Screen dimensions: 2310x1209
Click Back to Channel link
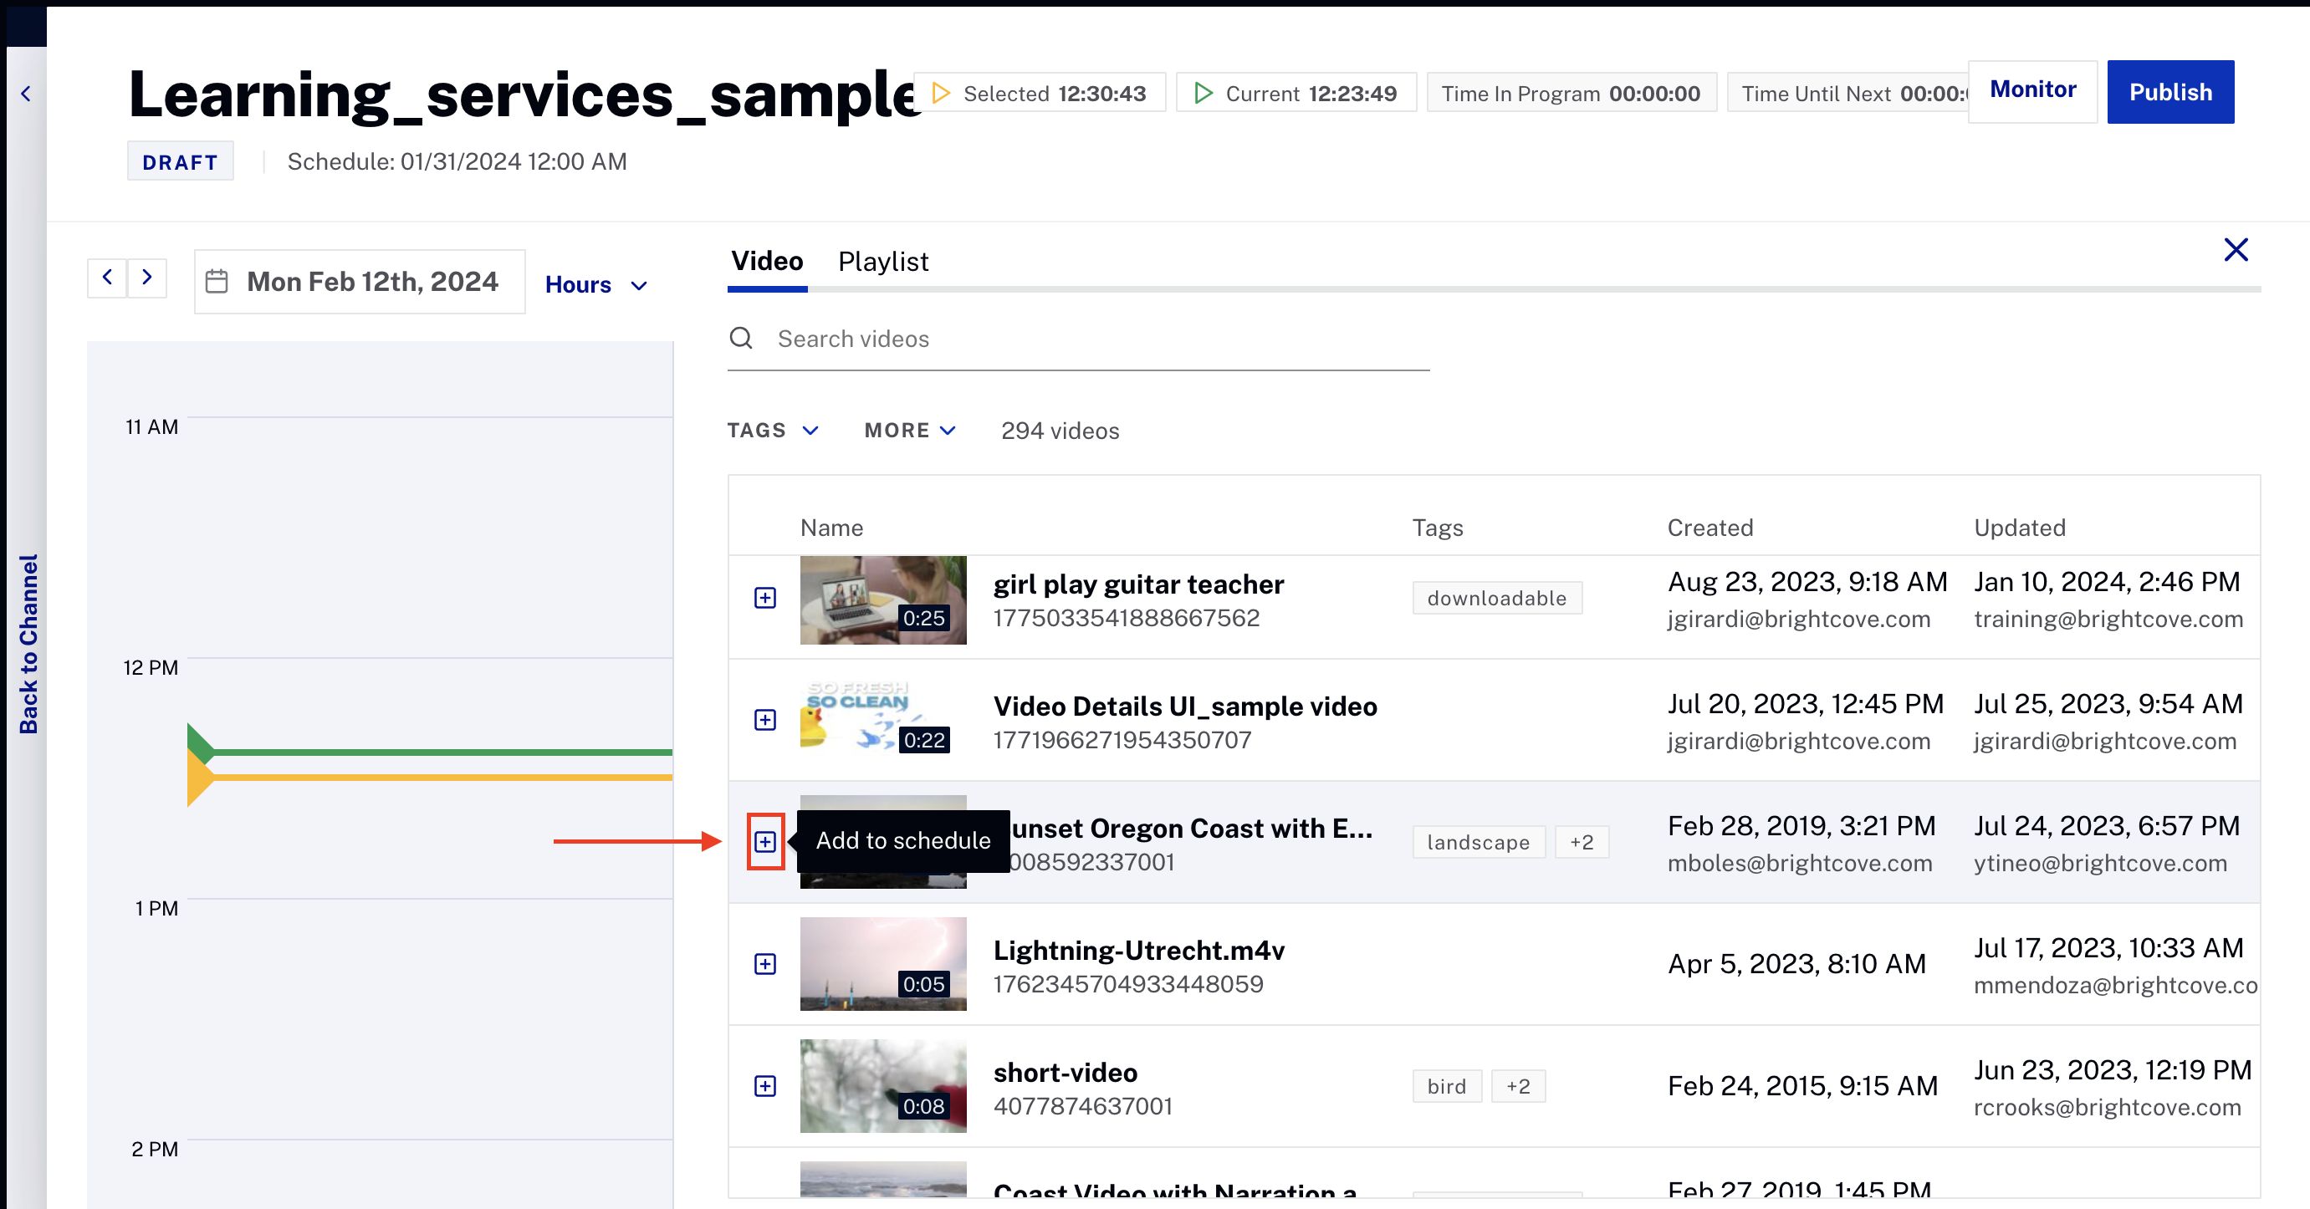click(28, 644)
